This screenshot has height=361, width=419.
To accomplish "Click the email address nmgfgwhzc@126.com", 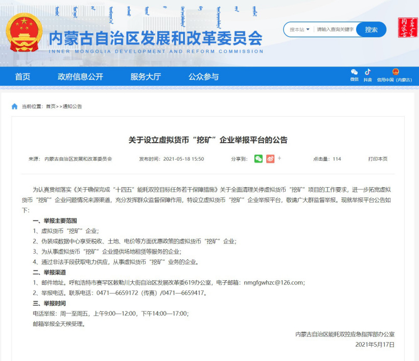I will click(274, 283).
